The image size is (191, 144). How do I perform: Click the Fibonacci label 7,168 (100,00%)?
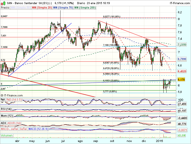coord(111,45)
